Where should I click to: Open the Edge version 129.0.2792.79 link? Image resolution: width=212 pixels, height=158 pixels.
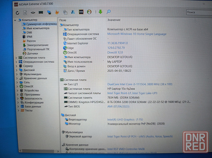click(x=116, y=48)
